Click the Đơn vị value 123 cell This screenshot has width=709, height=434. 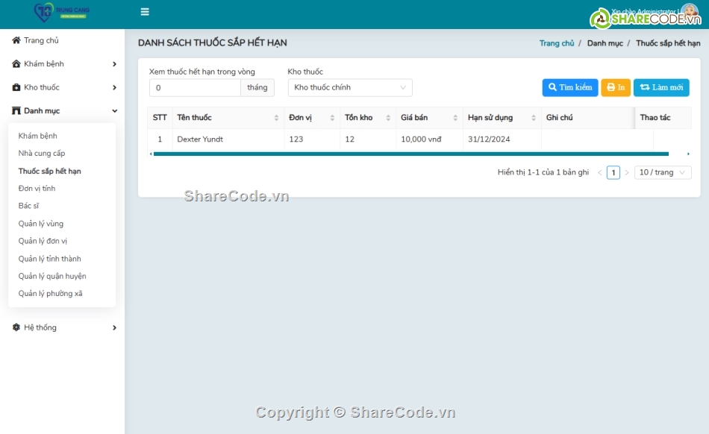tap(312, 139)
